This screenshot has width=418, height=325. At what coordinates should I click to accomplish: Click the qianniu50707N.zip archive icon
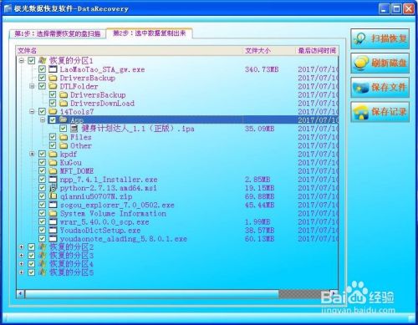(53, 196)
